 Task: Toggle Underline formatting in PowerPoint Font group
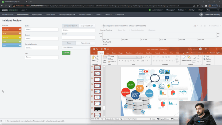click(x=125, y=61)
